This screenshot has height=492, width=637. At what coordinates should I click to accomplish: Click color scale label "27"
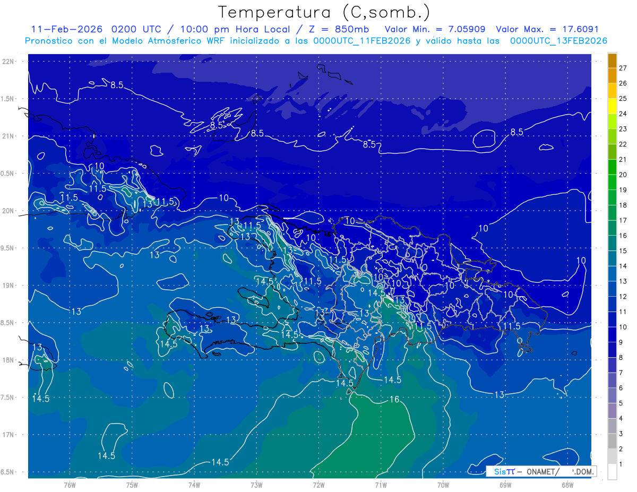(623, 68)
